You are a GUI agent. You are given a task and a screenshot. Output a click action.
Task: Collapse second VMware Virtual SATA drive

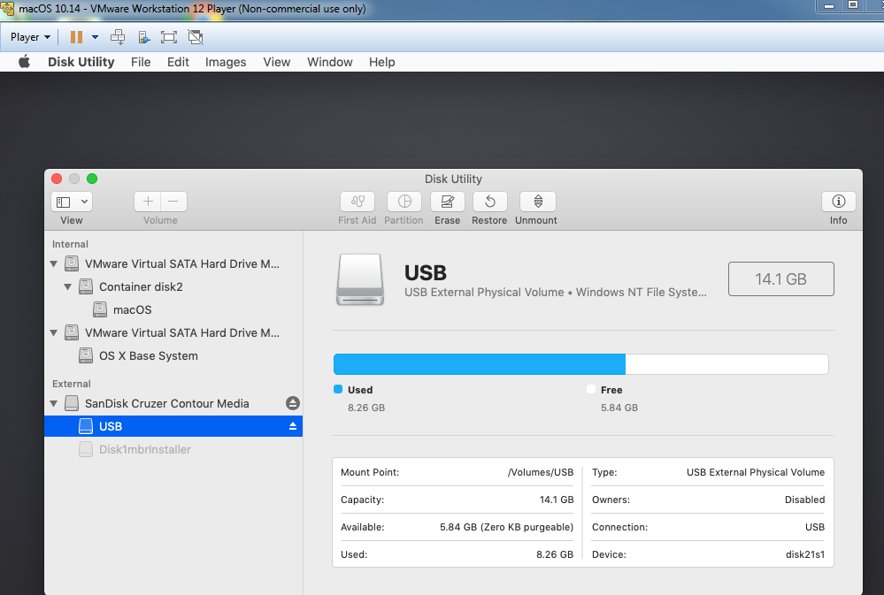[x=54, y=333]
